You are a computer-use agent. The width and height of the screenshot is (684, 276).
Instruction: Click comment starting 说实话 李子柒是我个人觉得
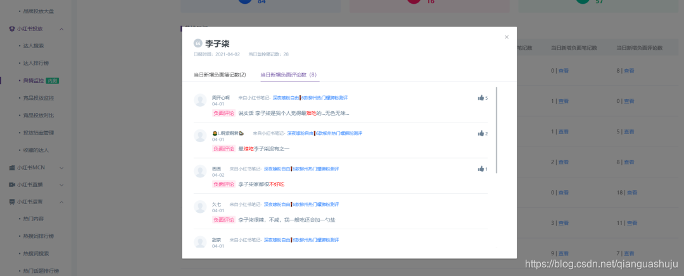294,113
